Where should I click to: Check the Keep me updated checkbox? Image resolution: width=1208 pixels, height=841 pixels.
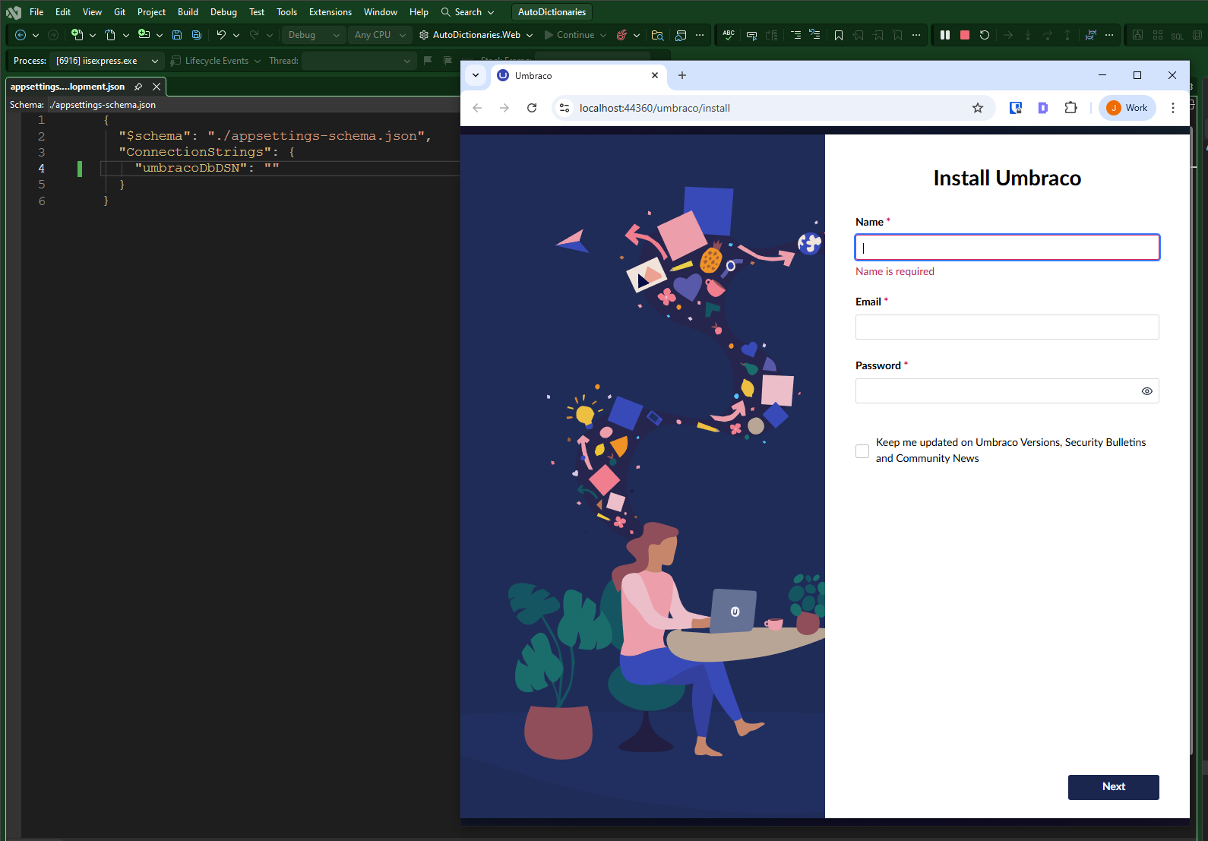862,451
